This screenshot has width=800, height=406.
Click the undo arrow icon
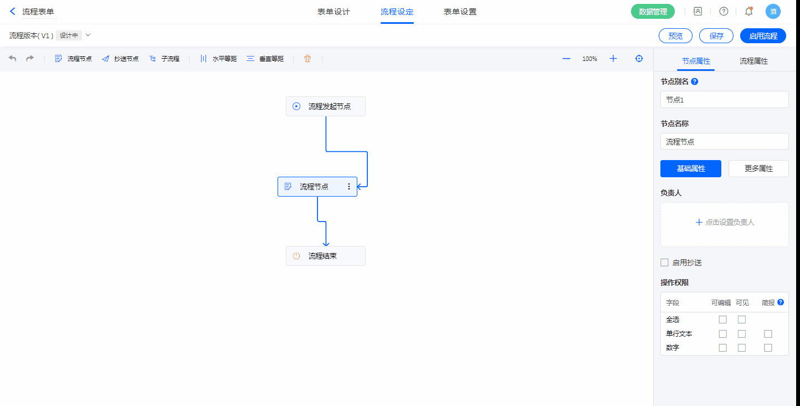point(13,59)
